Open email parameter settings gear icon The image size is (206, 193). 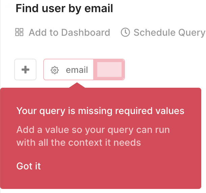[55, 70]
